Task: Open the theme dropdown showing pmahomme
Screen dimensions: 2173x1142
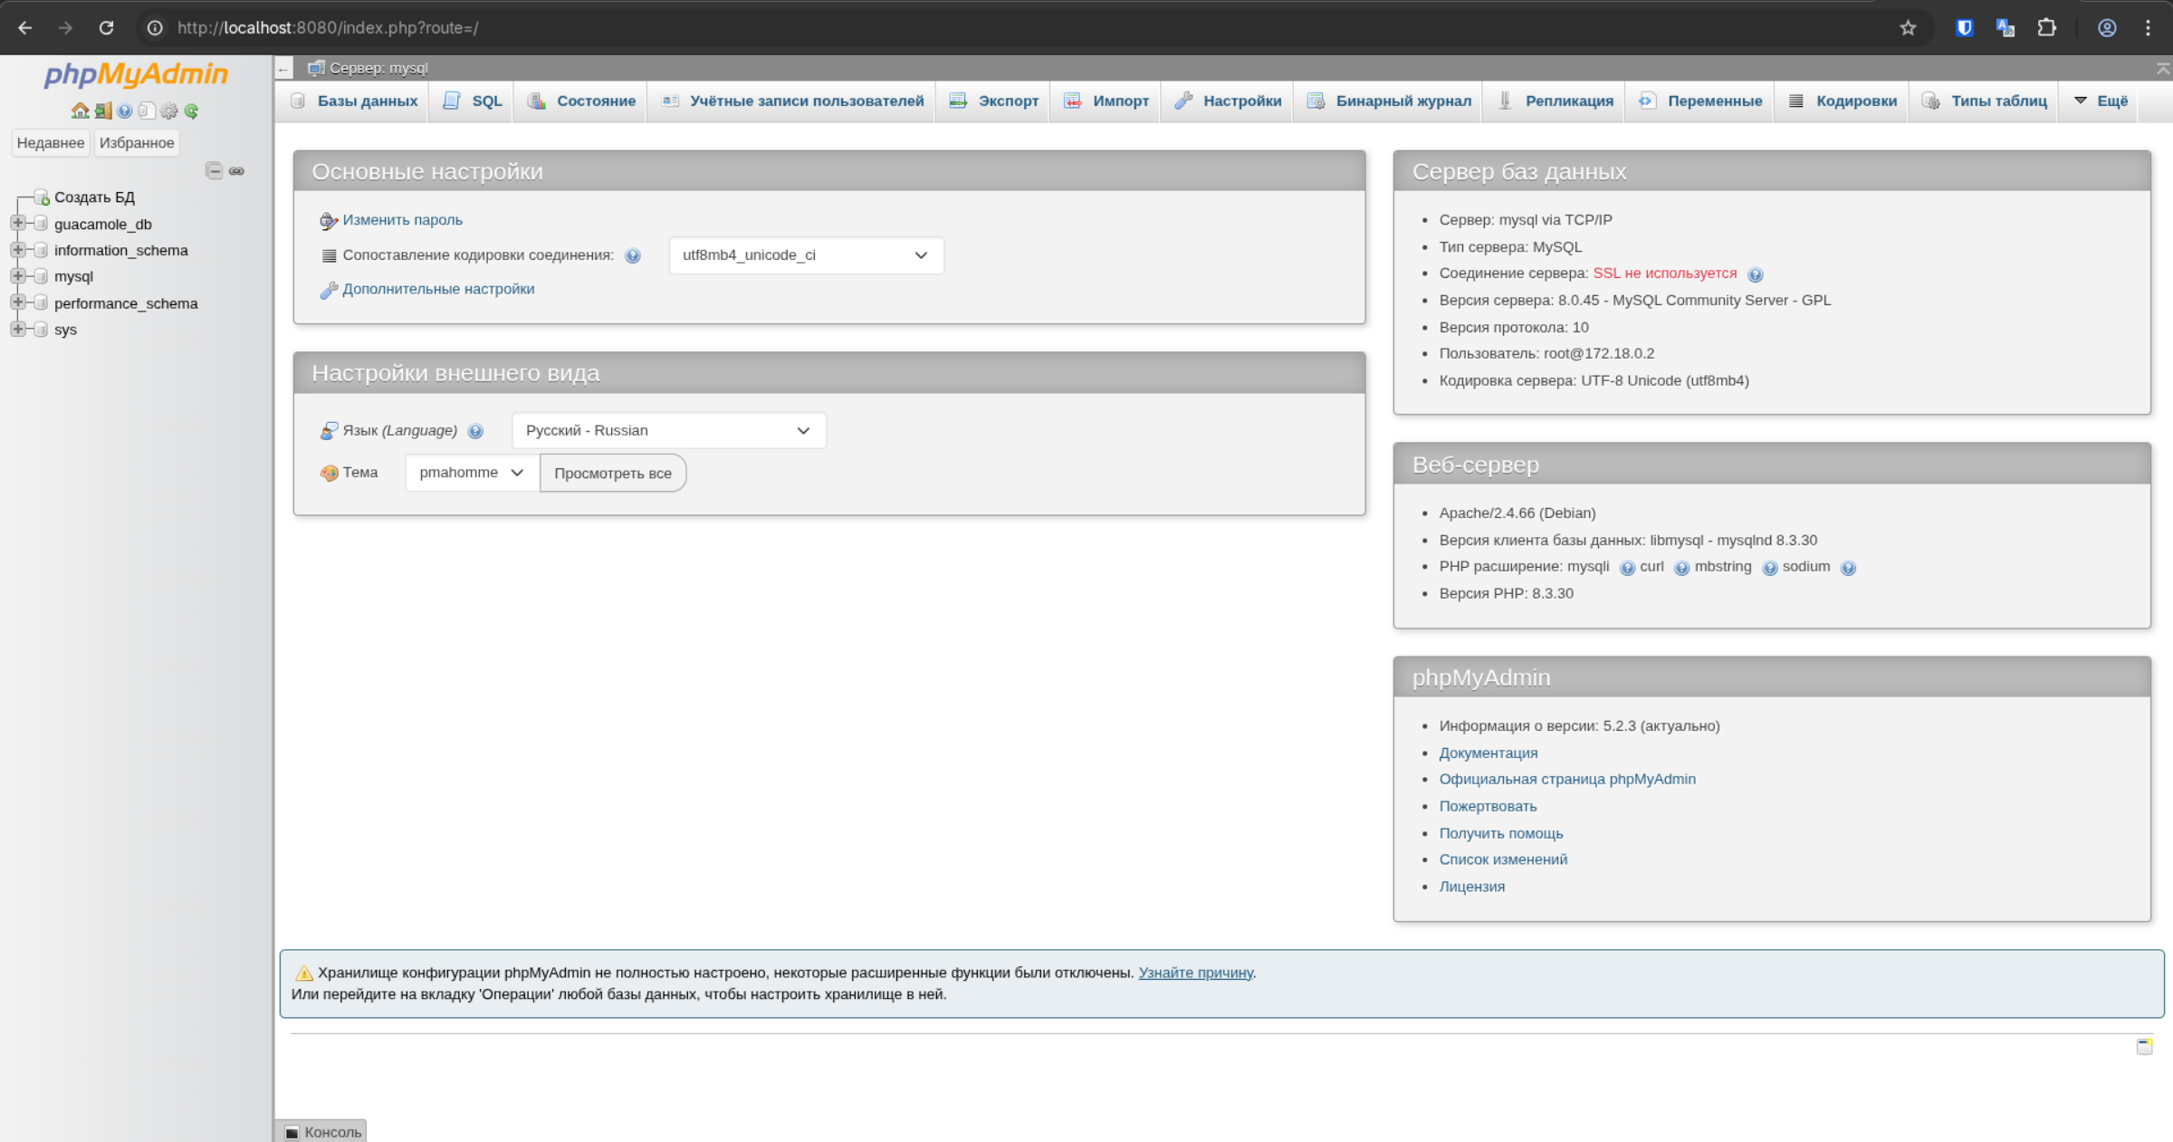Action: point(470,472)
